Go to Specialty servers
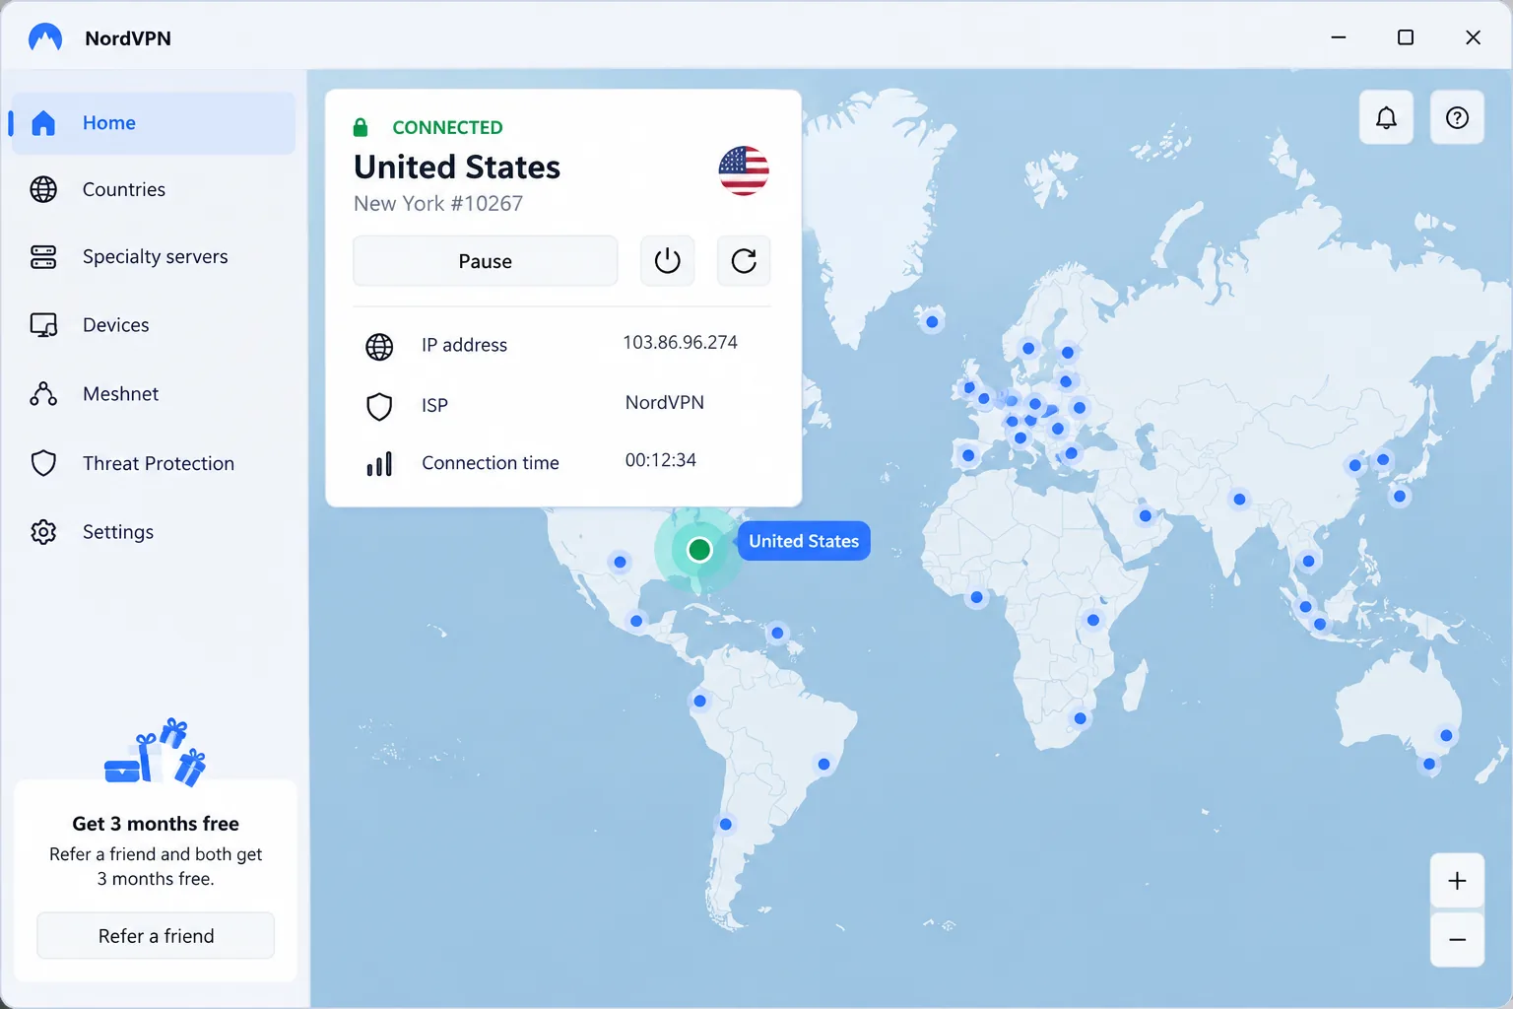 click(x=154, y=256)
